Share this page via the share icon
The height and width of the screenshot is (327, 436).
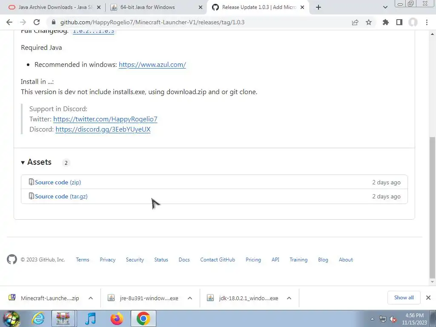(355, 22)
